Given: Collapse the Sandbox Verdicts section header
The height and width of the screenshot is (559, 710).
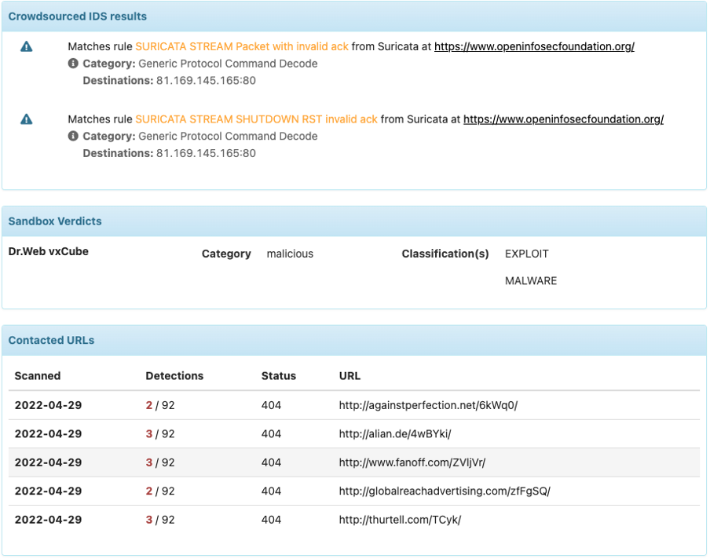Looking at the screenshot, I should click(55, 221).
